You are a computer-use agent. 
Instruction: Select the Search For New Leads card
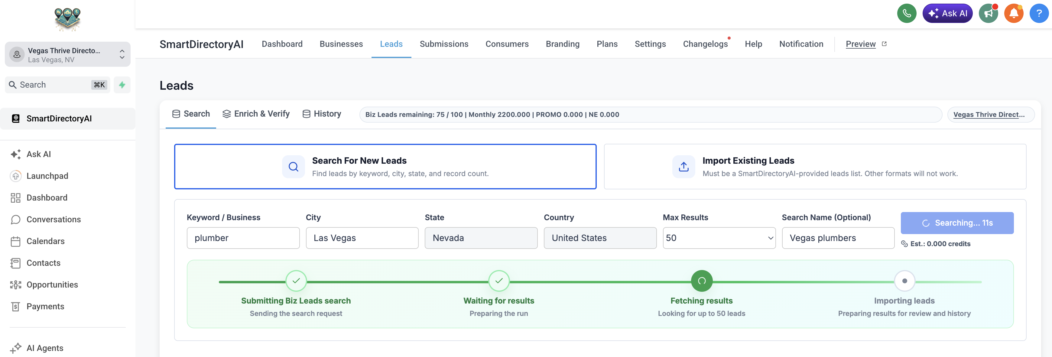(x=385, y=166)
